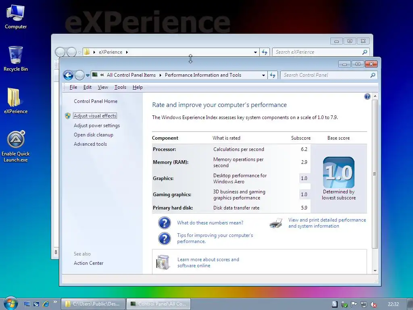Open the View menu
Screen dimensions: 413x310
click(103, 87)
